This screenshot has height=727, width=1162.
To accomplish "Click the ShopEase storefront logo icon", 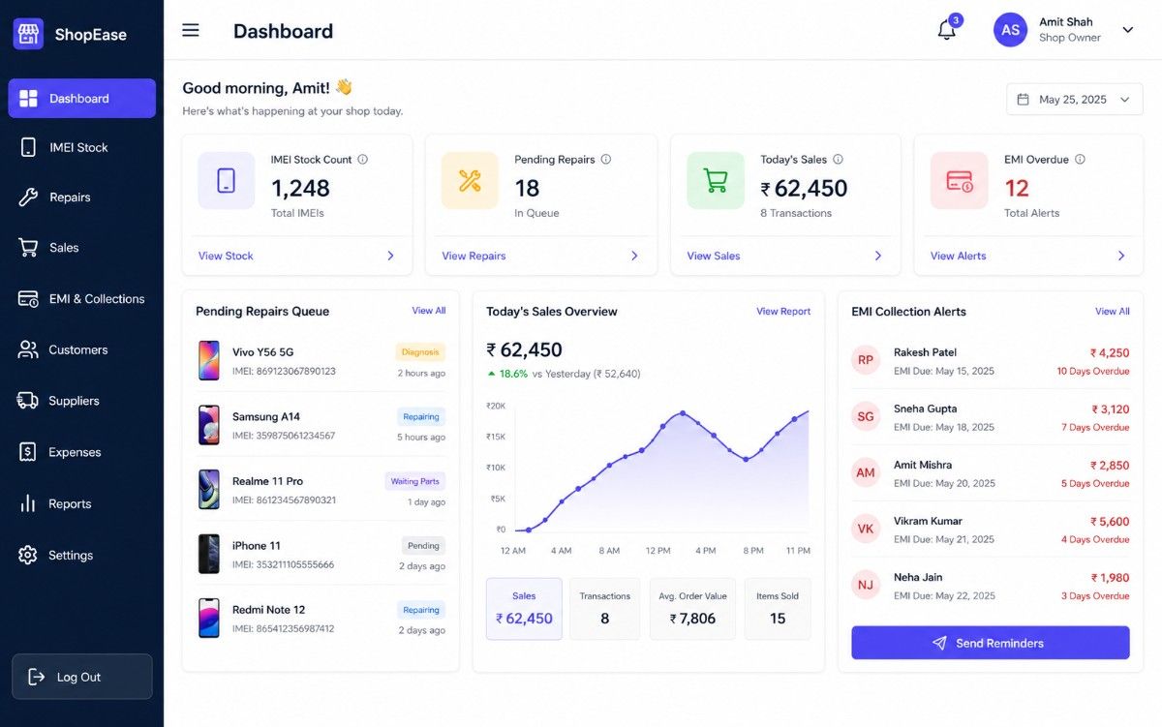I will click(28, 34).
